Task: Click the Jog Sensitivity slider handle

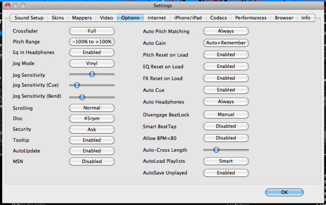Action: pos(92,74)
